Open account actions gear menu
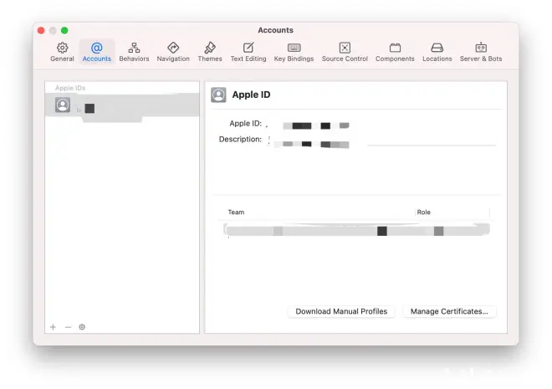This screenshot has height=389, width=552. (x=82, y=327)
